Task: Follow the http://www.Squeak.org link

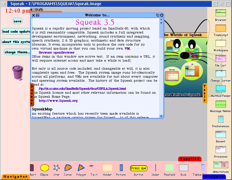Action: click(58, 101)
